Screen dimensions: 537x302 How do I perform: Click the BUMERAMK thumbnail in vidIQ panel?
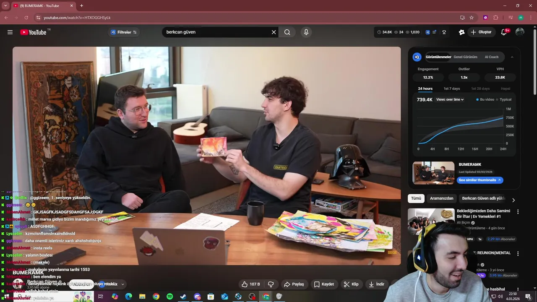(433, 173)
